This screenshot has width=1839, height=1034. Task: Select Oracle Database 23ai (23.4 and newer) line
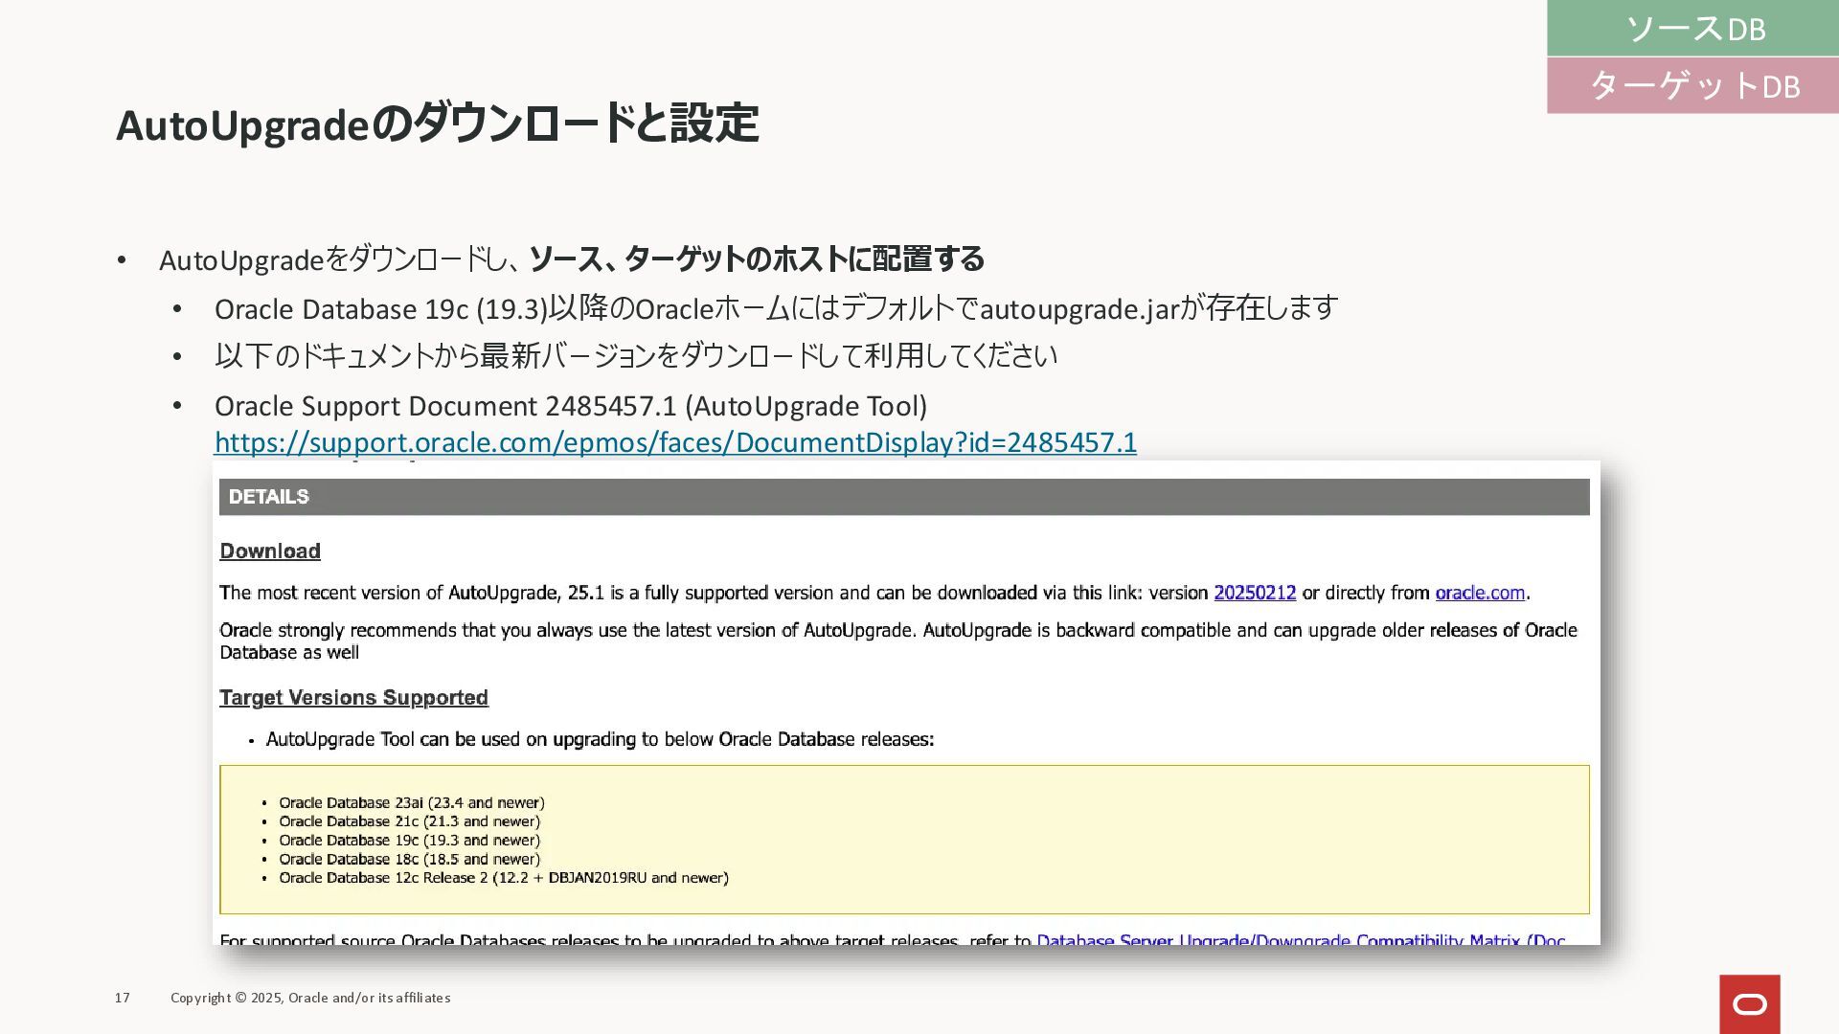click(x=412, y=803)
